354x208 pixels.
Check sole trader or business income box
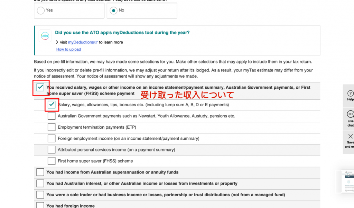40,195
